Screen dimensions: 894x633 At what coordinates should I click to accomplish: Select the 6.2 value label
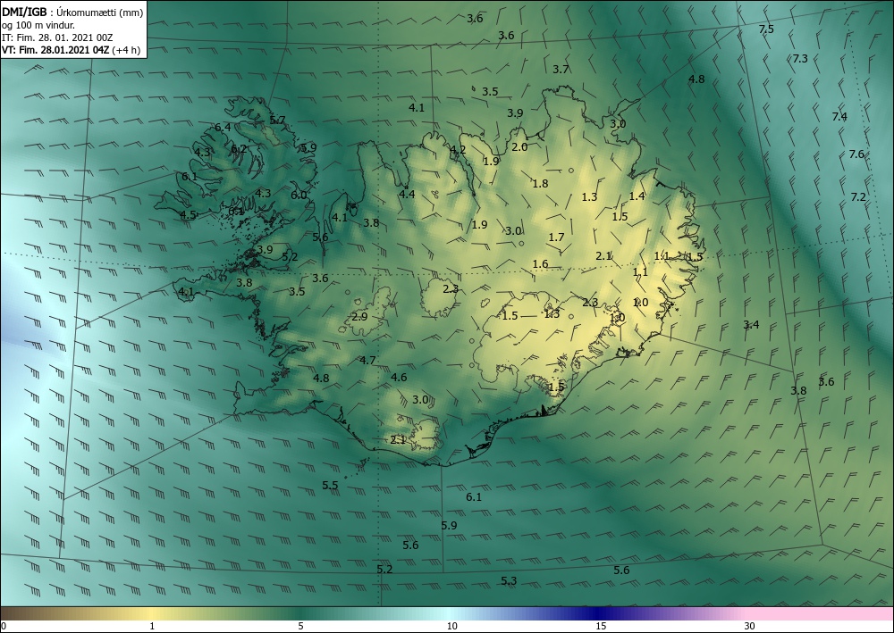(x=239, y=149)
